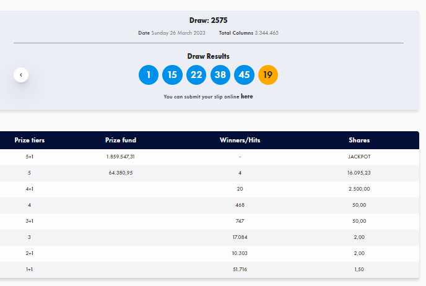Click the Prize fund column header
Image resolution: width=426 pixels, height=286 pixels.
tap(121, 140)
